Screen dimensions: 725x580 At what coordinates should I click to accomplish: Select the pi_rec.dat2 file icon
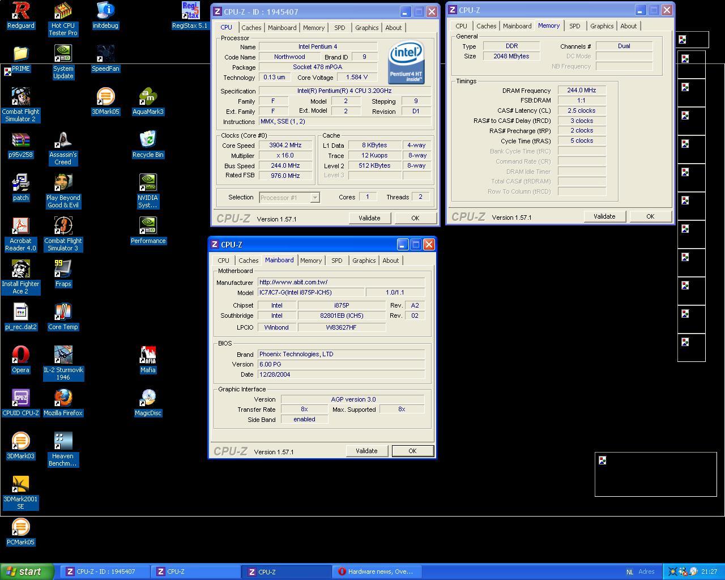[21, 317]
